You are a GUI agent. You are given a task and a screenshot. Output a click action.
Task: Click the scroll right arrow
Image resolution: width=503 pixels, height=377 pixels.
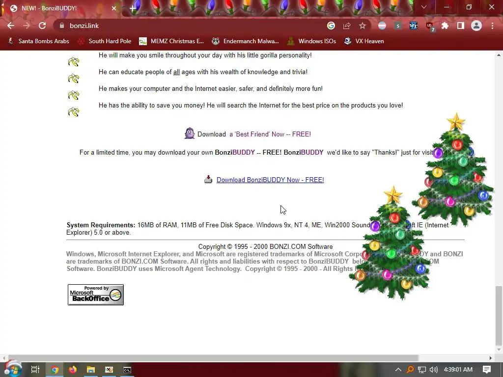point(491,358)
